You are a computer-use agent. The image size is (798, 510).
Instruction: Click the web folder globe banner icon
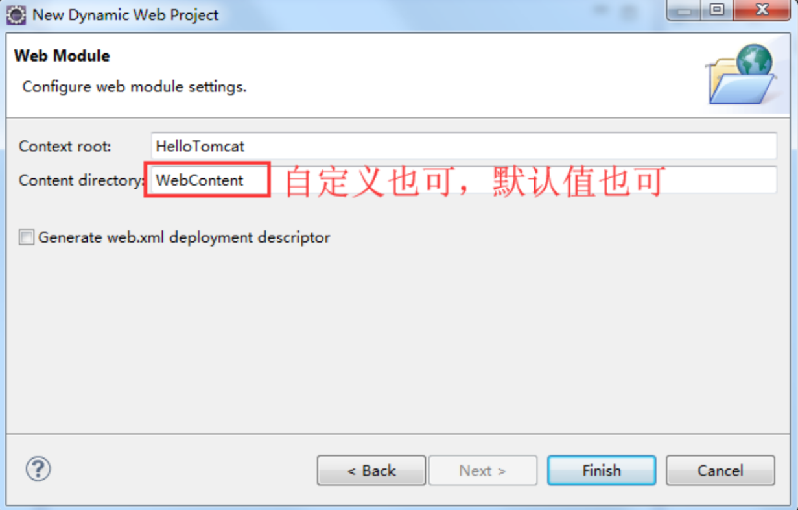pos(740,73)
